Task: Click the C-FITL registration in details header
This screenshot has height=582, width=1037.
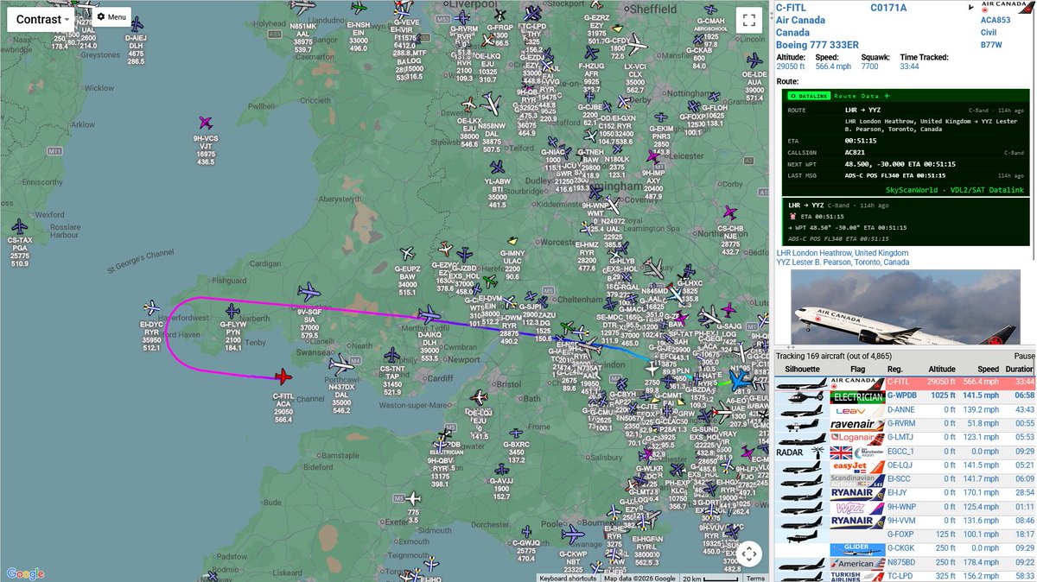Action: (792, 8)
